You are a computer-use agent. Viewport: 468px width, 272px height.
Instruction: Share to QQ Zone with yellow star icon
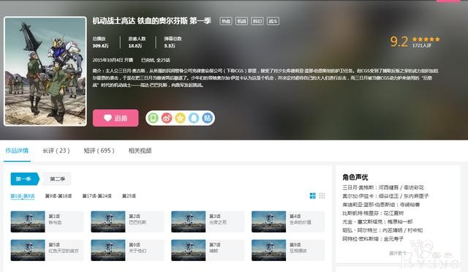[180, 118]
